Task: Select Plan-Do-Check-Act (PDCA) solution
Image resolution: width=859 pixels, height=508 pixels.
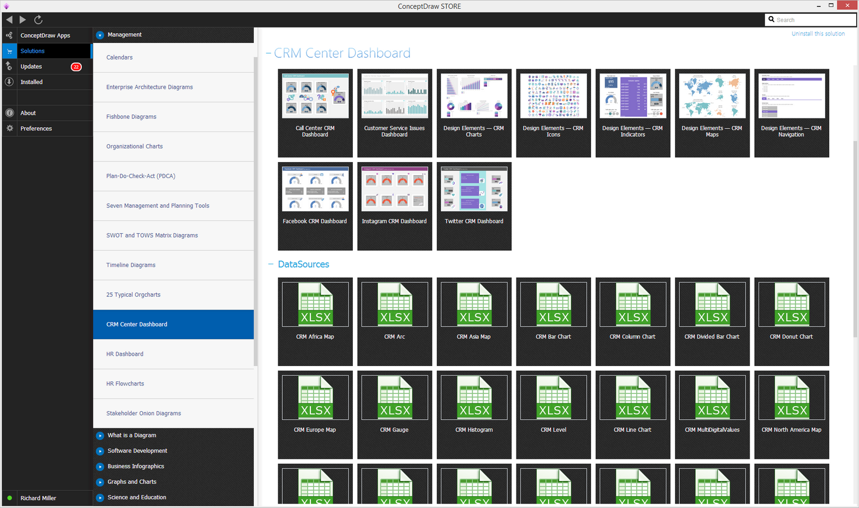Action: pos(173,176)
